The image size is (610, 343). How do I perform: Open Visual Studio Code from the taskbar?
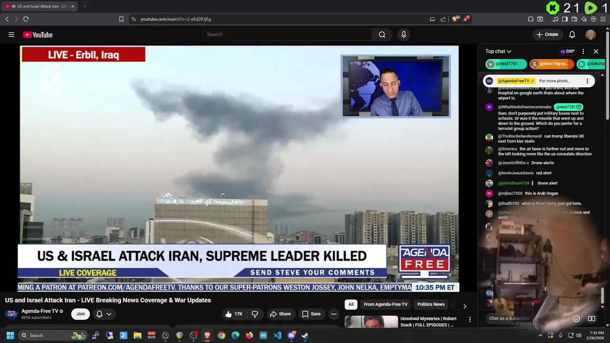point(277,335)
